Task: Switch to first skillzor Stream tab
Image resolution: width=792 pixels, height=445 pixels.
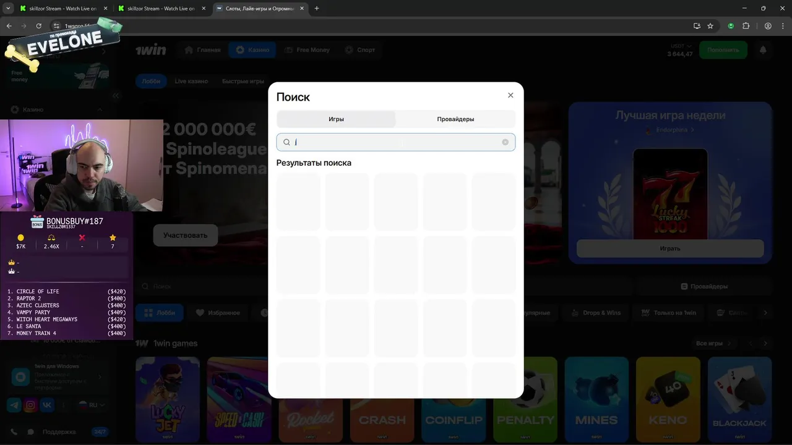Action: click(x=62, y=9)
